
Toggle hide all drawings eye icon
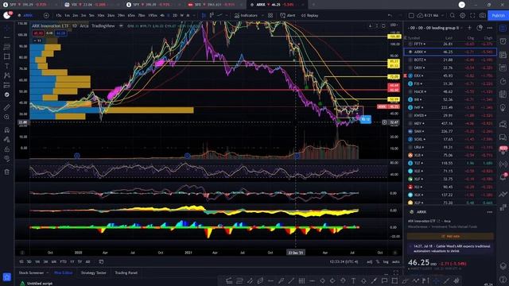pos(7,159)
